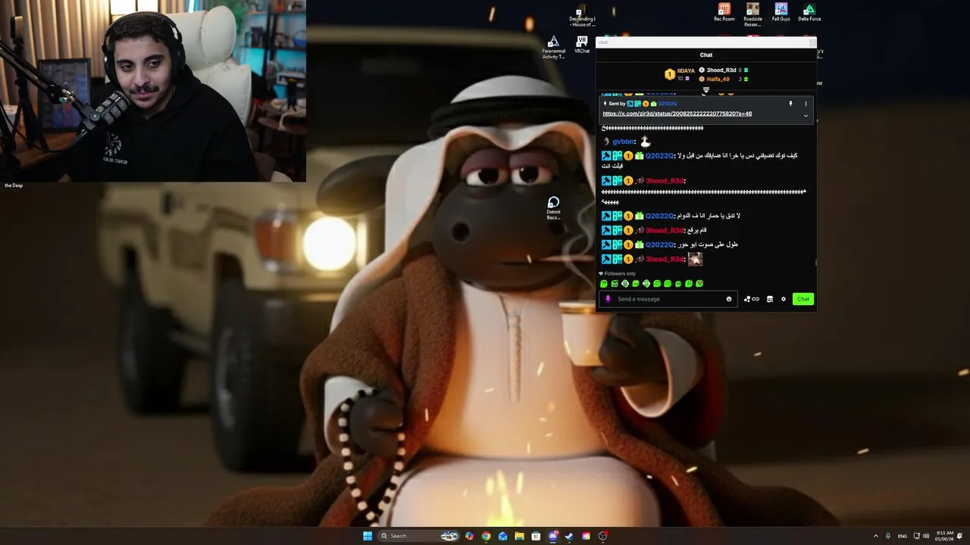Click the green Chat send button

(x=803, y=299)
